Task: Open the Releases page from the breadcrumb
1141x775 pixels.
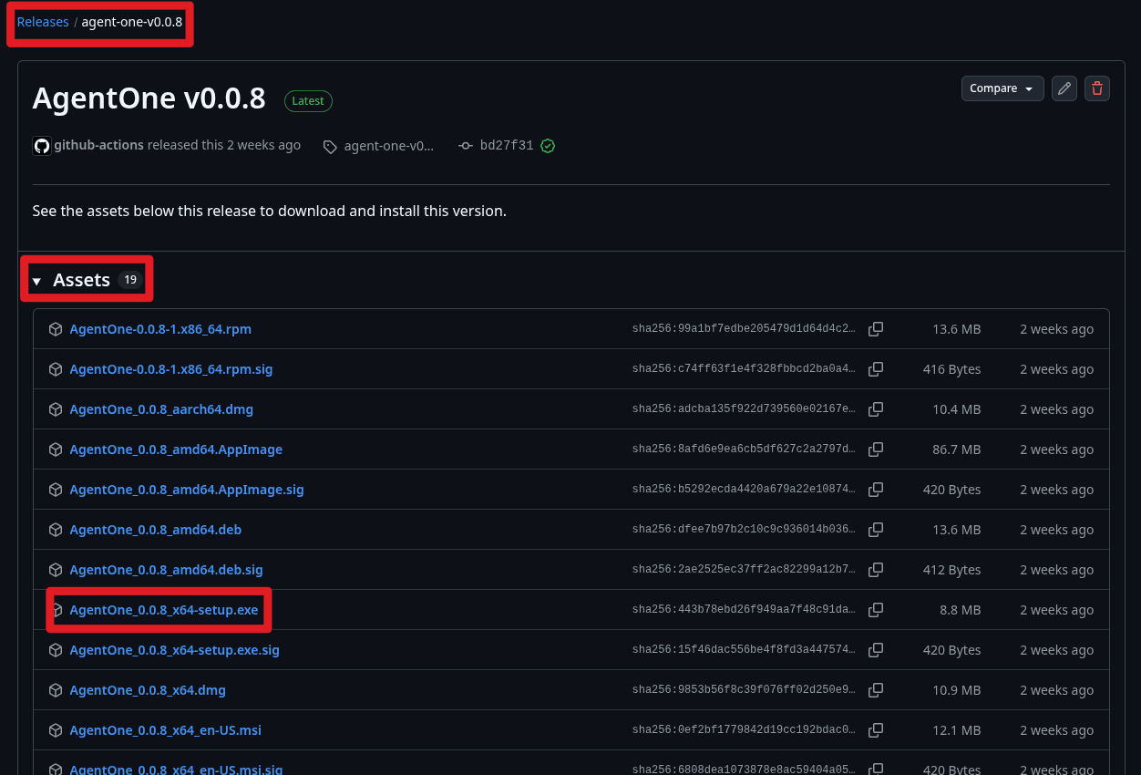Action: click(42, 22)
